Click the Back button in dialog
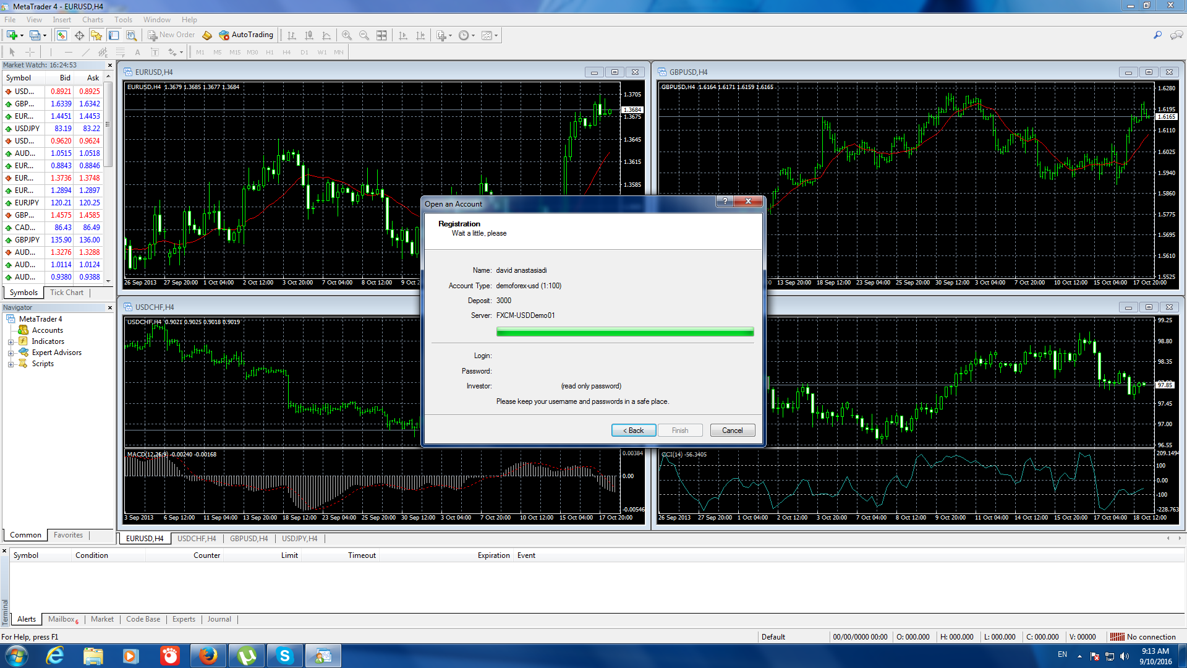Image resolution: width=1187 pixels, height=668 pixels. point(633,430)
